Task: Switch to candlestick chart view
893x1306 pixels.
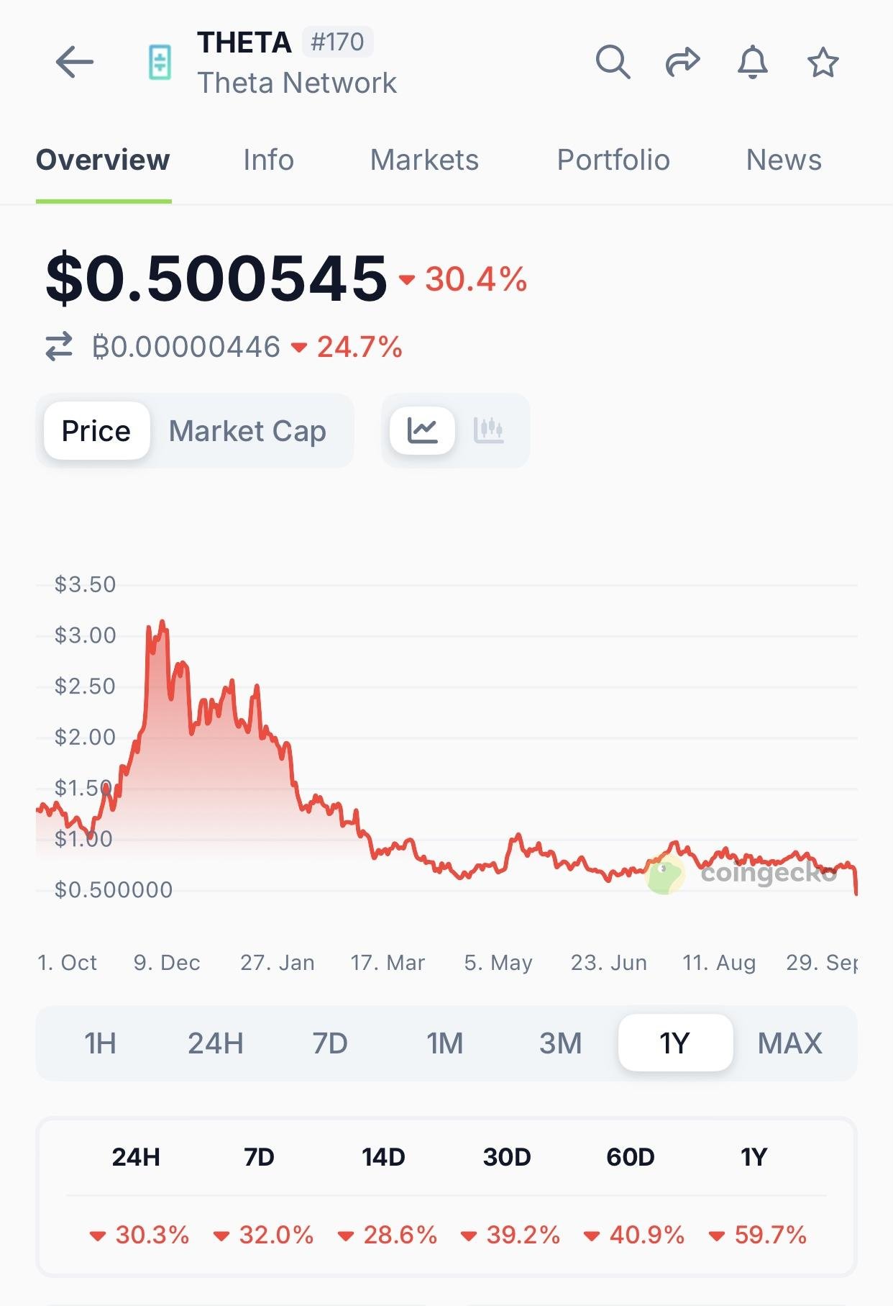Action: (x=489, y=431)
